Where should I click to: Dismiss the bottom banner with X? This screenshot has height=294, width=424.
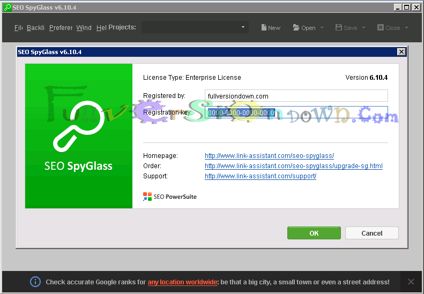(411, 282)
